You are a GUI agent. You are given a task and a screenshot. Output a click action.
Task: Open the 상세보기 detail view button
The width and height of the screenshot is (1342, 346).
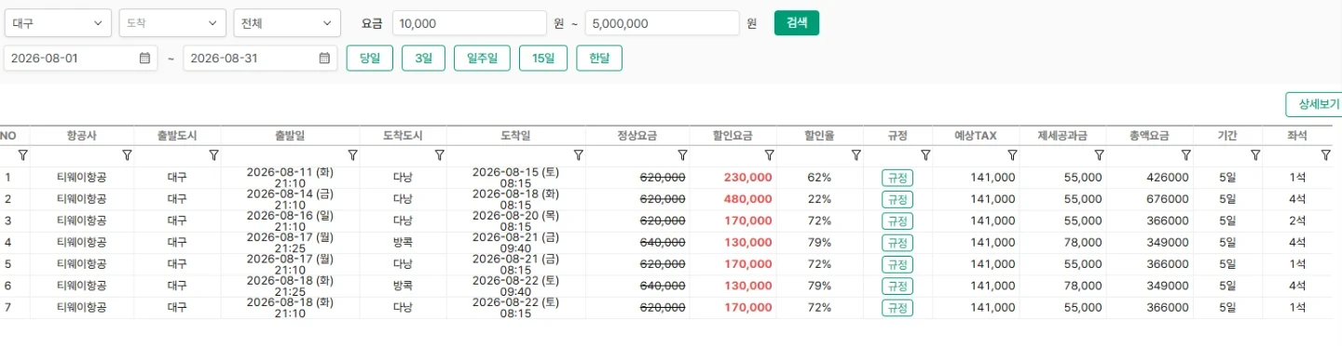point(1313,104)
